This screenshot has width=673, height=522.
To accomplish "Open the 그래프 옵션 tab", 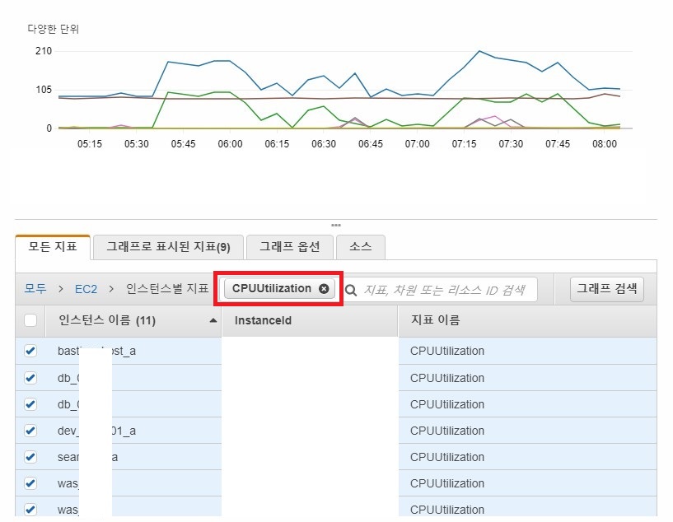I will point(291,246).
